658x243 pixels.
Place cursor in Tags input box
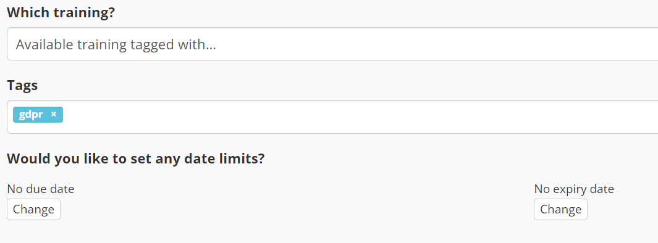tap(361, 117)
